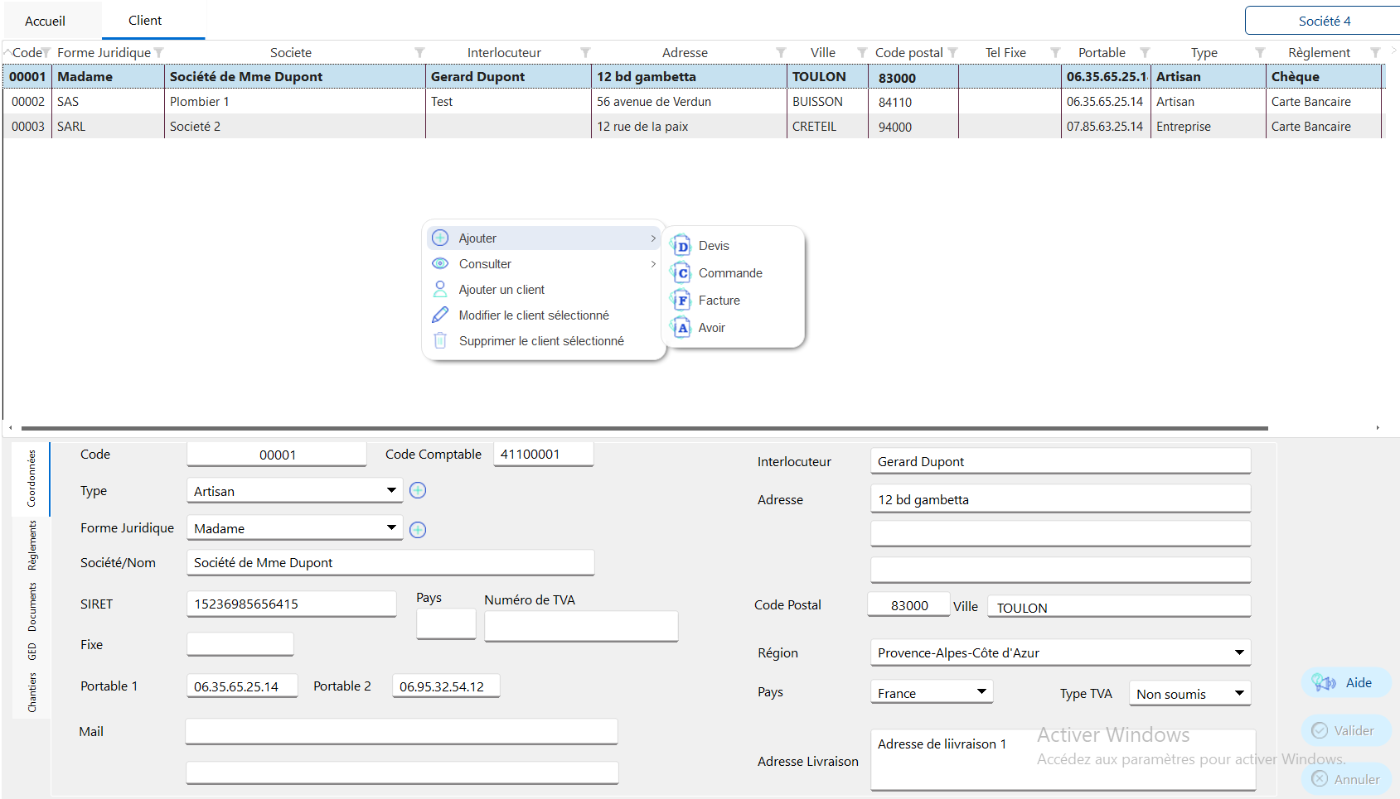This screenshot has height=799, width=1400.
Task: Filter the Forme Juridique column
Action: click(x=158, y=52)
